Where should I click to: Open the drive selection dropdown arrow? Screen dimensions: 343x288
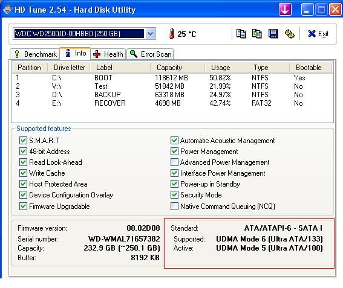pyautogui.click(x=150, y=34)
